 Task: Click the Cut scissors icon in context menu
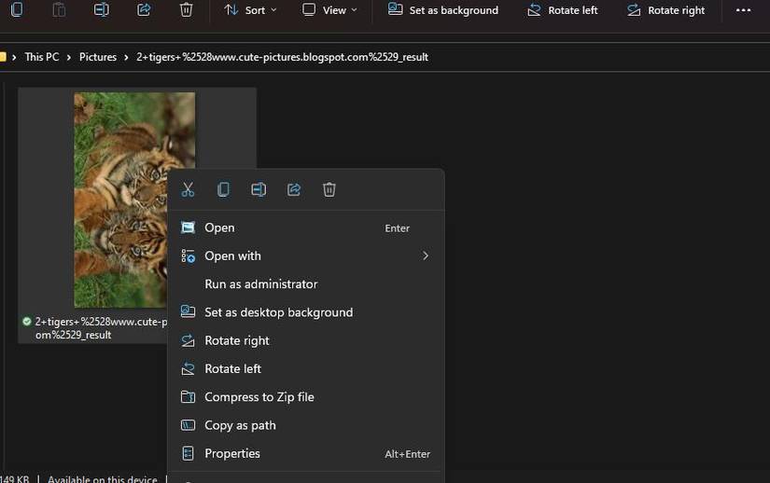click(189, 189)
